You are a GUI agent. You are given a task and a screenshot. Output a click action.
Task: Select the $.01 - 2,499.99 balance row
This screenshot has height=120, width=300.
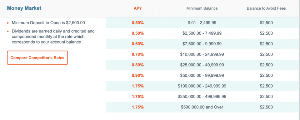(202, 23)
